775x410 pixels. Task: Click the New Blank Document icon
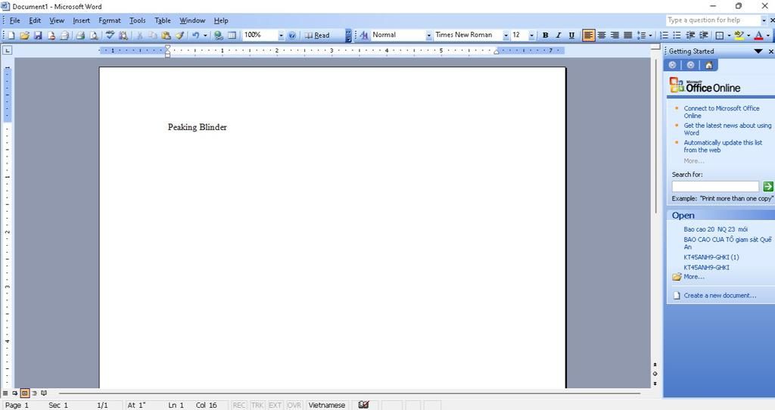pyautogui.click(x=11, y=35)
